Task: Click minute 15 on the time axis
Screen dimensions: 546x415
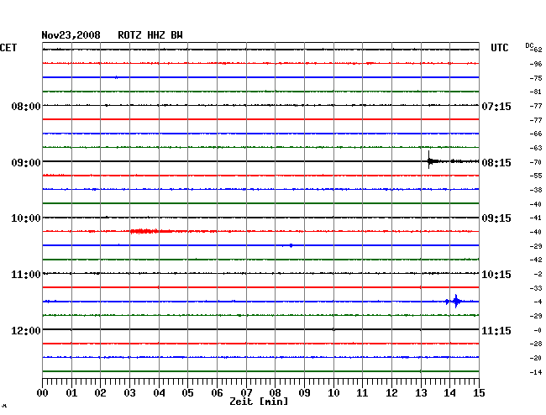Action: point(479,393)
